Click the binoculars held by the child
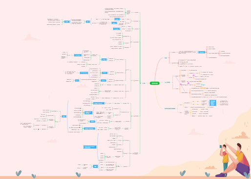This screenshot has width=251, height=179. pyautogui.click(x=221, y=146)
